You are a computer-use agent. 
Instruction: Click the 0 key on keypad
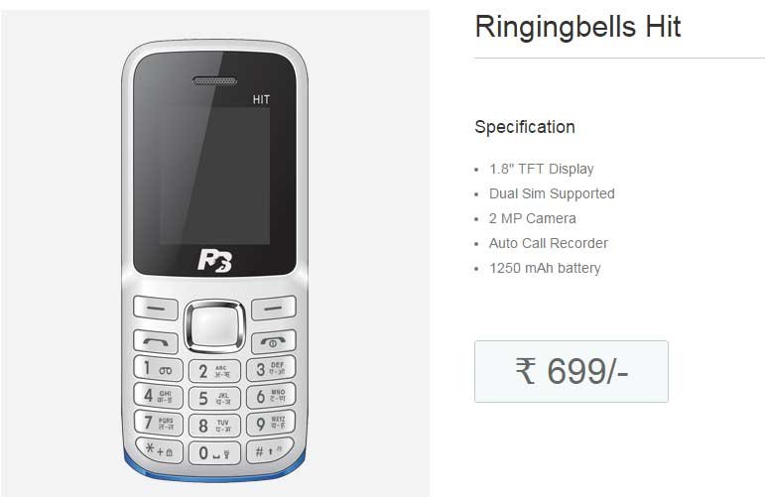coord(214,453)
